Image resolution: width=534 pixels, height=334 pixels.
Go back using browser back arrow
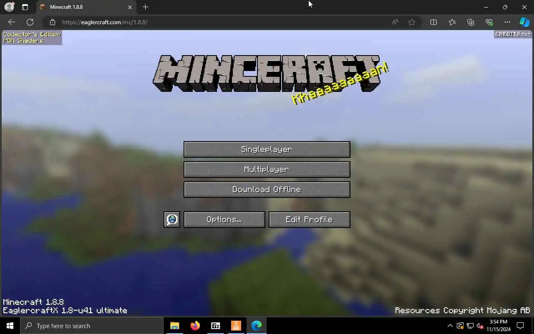pyautogui.click(x=12, y=22)
